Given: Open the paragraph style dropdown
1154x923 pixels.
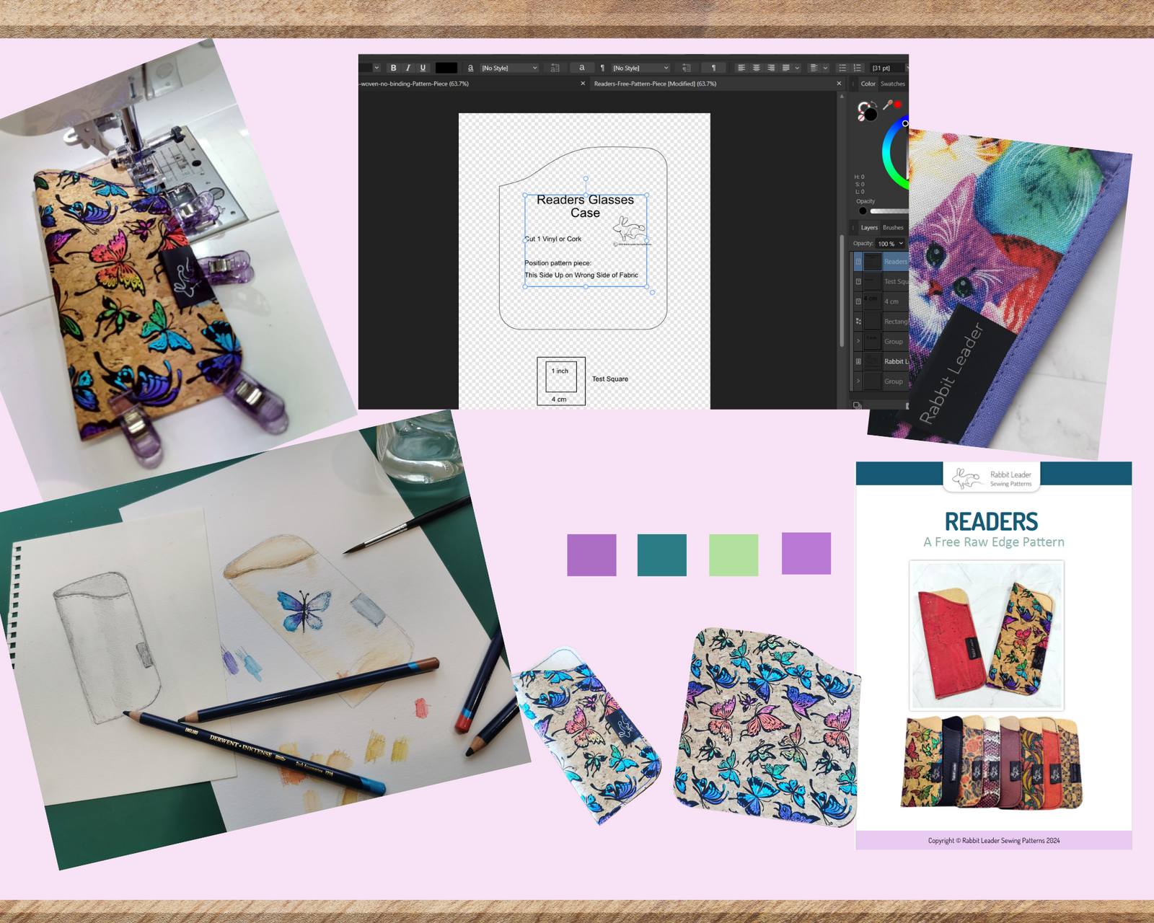Looking at the screenshot, I should point(640,68).
